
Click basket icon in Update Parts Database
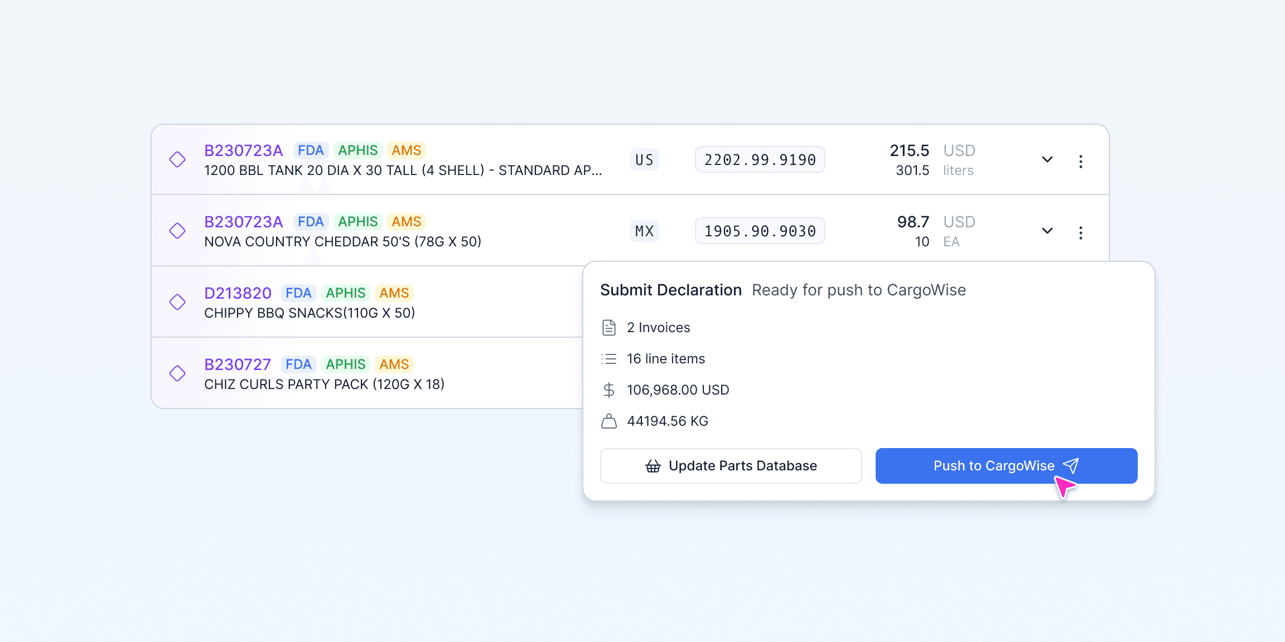point(653,466)
